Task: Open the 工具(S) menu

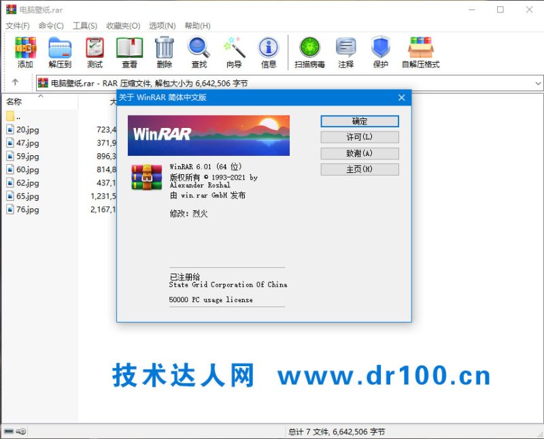Action: tap(85, 26)
